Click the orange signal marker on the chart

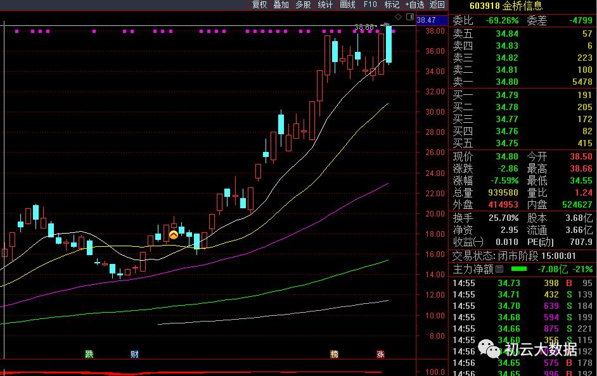click(x=173, y=234)
